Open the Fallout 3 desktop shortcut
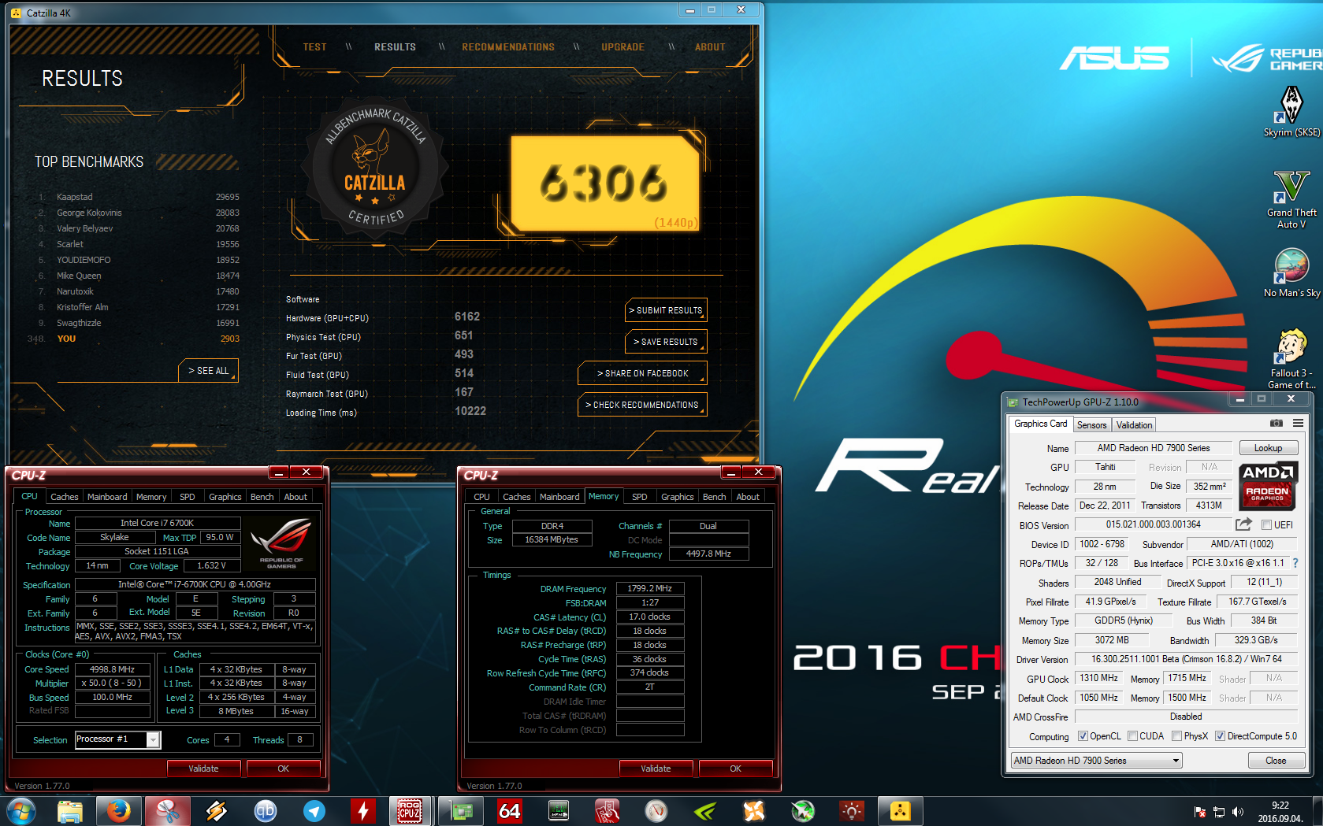The image size is (1323, 826). pyautogui.click(x=1291, y=358)
